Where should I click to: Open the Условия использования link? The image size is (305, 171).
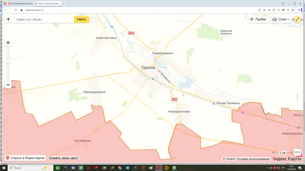pos(253,159)
